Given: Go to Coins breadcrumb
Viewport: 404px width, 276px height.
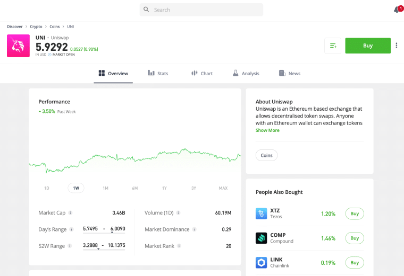Looking at the screenshot, I should tap(55, 26).
